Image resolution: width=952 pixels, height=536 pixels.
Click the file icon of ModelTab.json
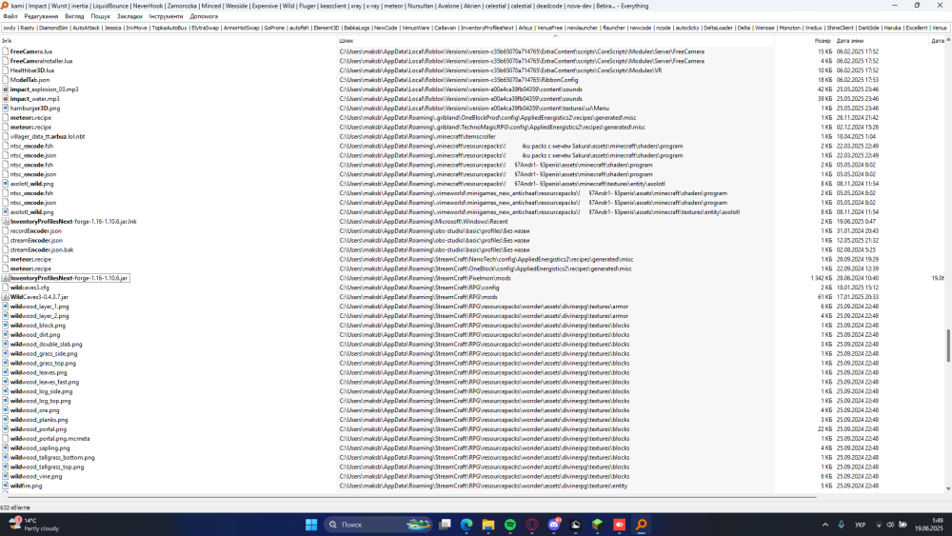pyautogui.click(x=6, y=80)
